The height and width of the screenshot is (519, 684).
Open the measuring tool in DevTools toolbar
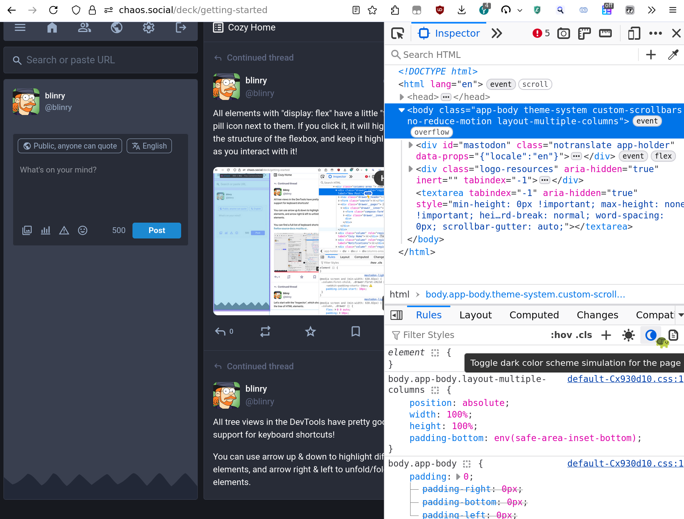coord(605,33)
